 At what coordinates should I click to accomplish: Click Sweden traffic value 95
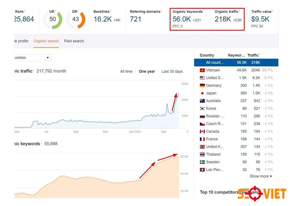click(x=258, y=162)
